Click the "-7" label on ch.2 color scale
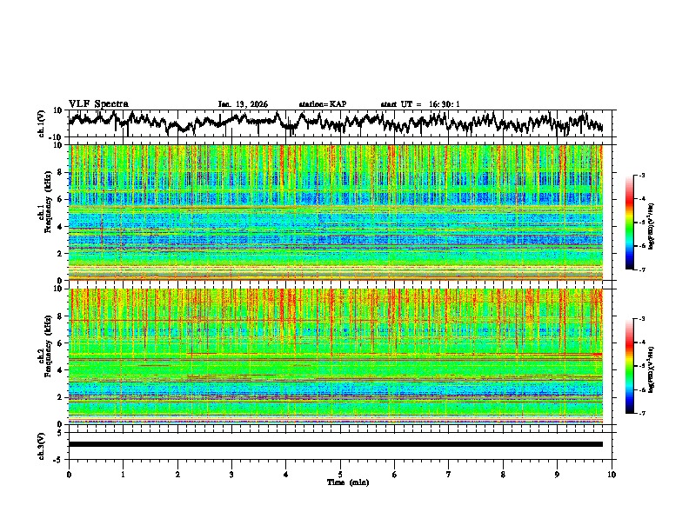This screenshot has height=532, width=689. coord(641,414)
